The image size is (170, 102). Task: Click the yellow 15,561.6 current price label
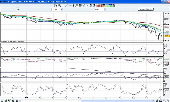point(167,36)
